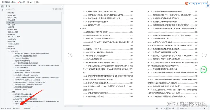This screenshot has height=110, width=210.
Task: Go to next page with right arrow button
Action: coord(204,55)
